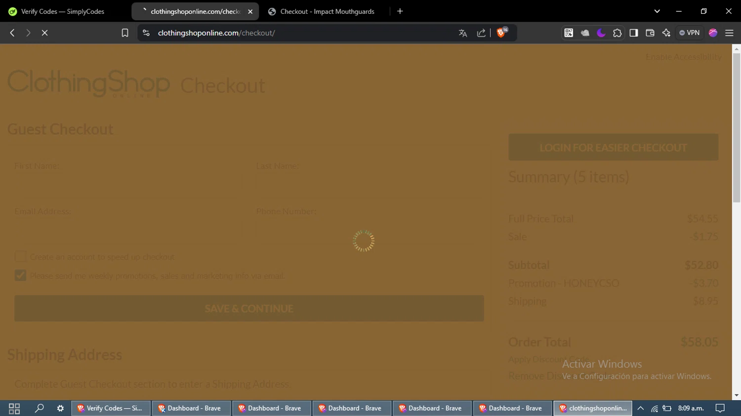Viewport: 741px width, 416px height.
Task: Go back to the previous page
Action: coord(12,33)
